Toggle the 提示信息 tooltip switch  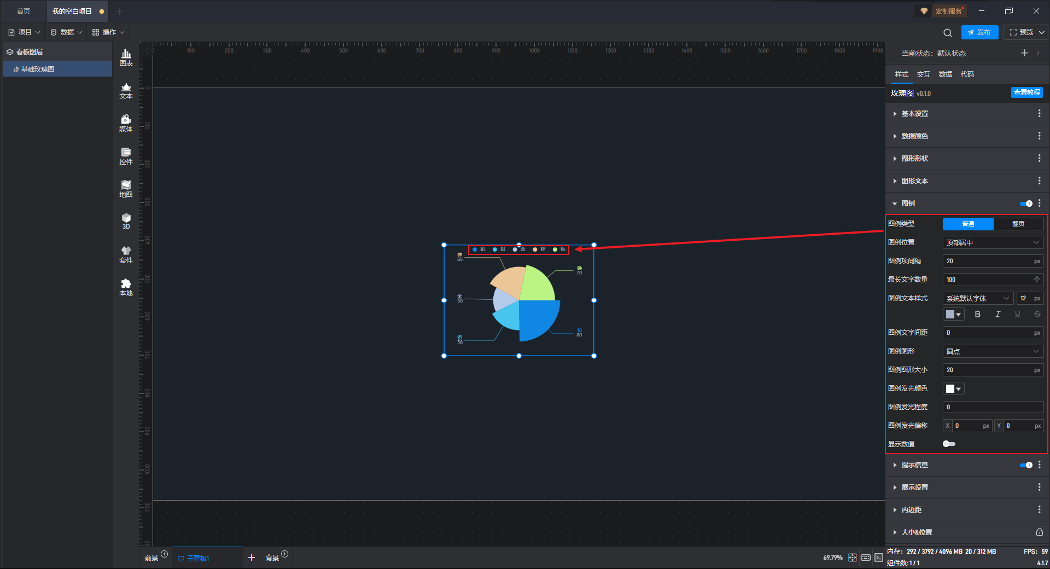click(1026, 465)
